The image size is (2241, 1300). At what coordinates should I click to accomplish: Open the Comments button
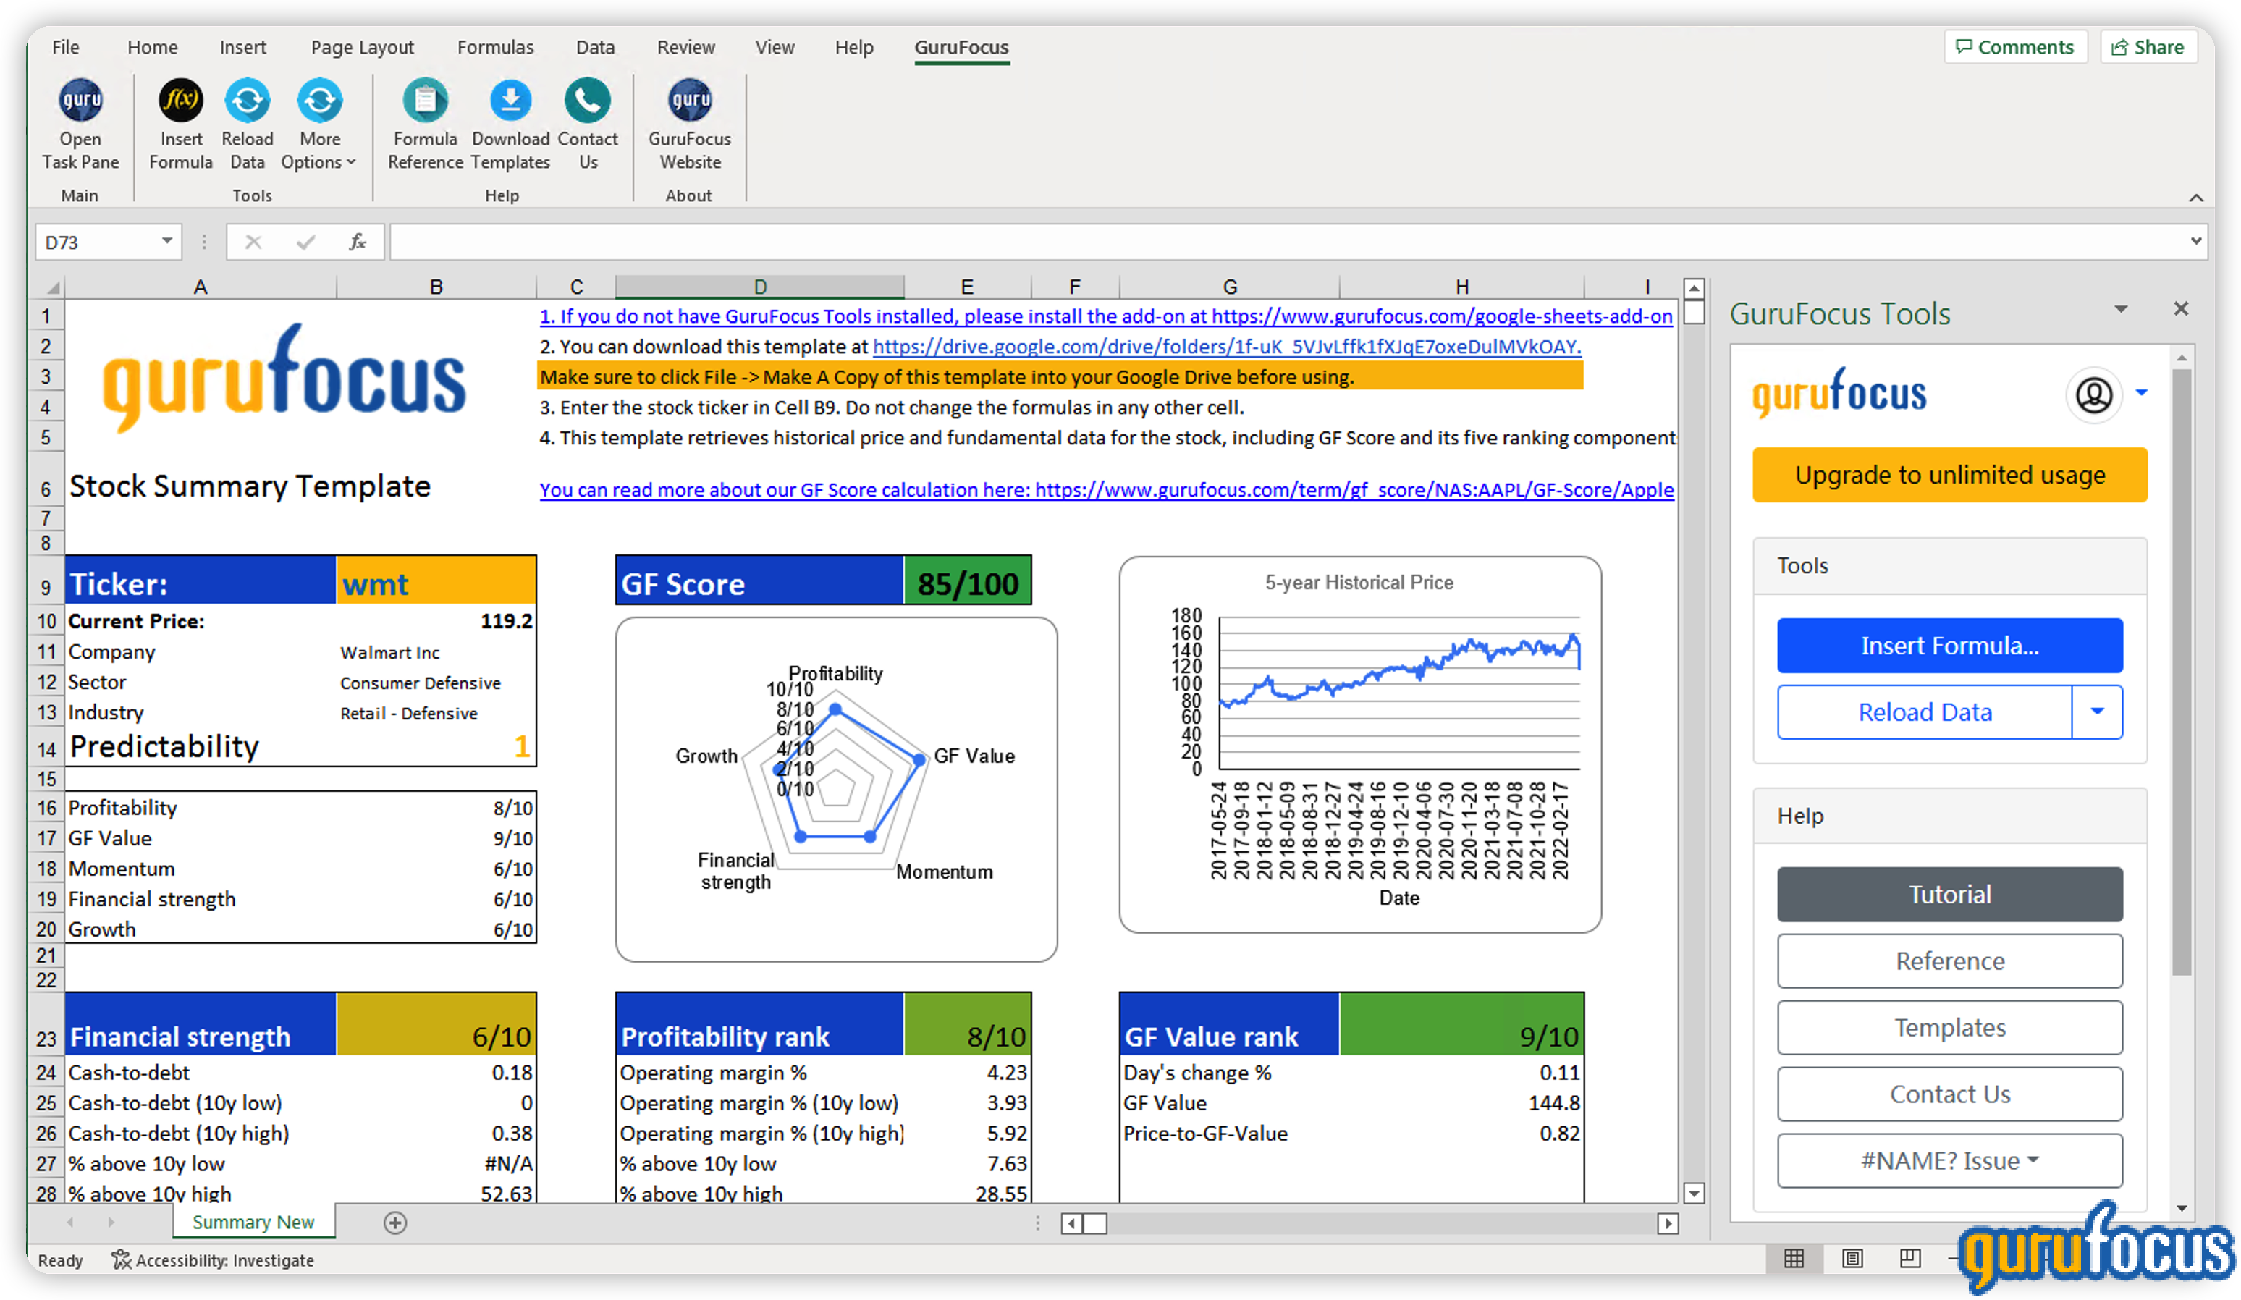click(x=2014, y=47)
